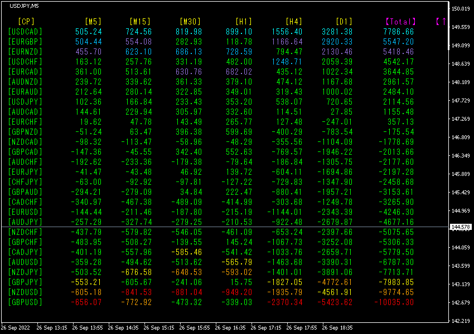Image resolution: width=474 pixels, height=334 pixels.
Task: Click the EURGBP H4 value 1166.64
Action: coord(287,42)
